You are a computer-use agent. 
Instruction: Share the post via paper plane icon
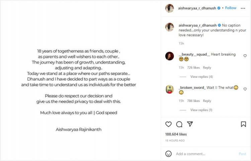point(190,124)
